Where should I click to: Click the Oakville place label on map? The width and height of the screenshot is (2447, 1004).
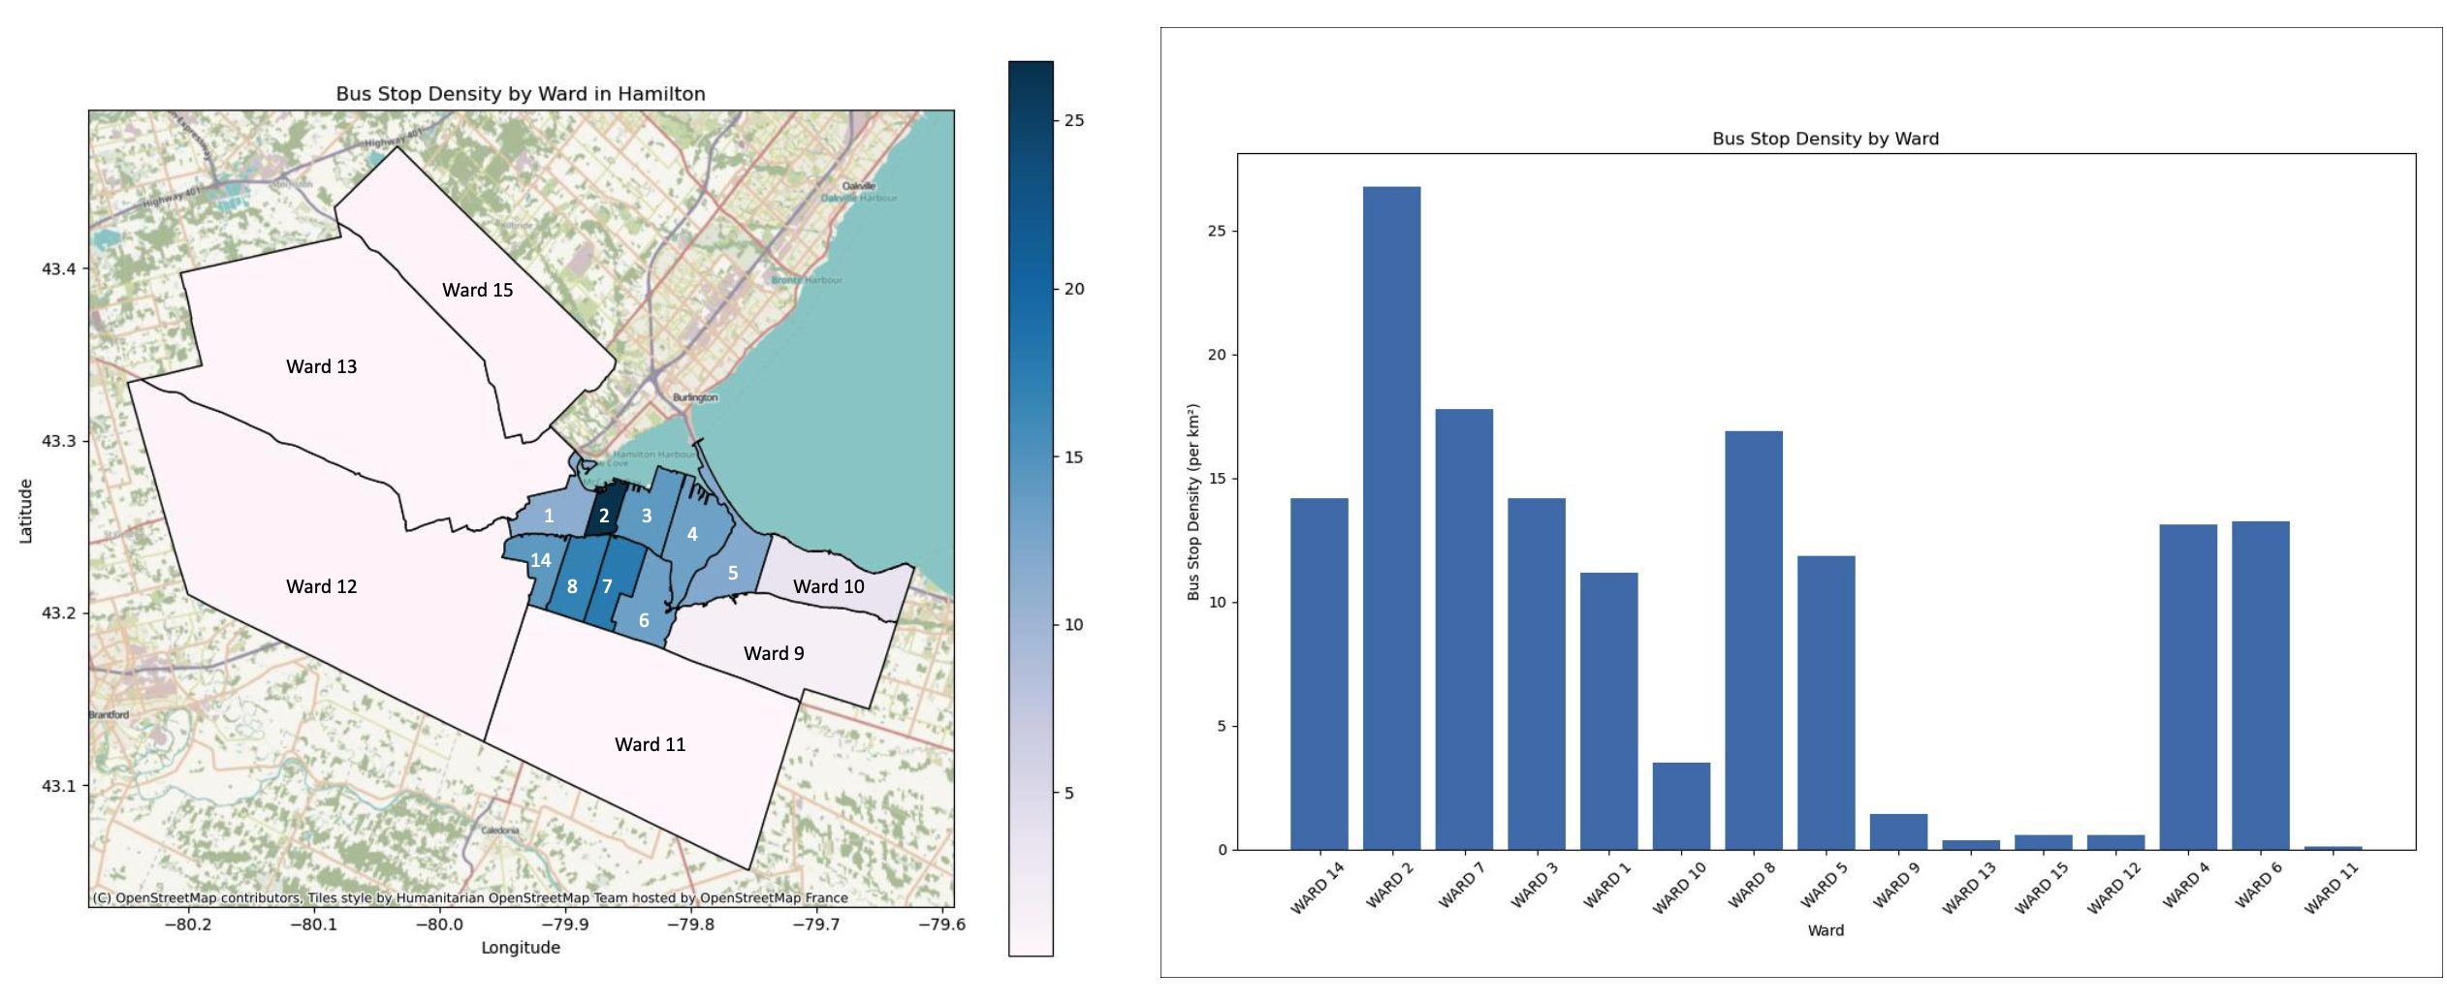pyautogui.click(x=859, y=185)
